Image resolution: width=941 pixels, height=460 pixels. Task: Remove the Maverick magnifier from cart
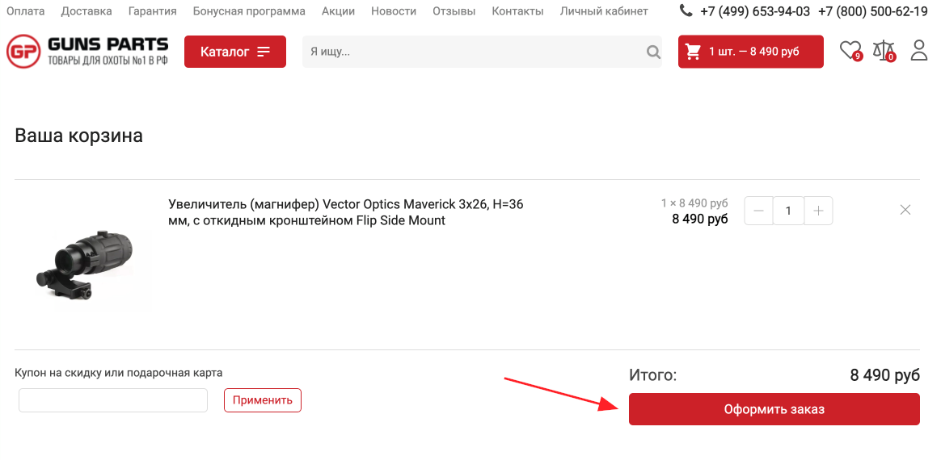tap(905, 210)
